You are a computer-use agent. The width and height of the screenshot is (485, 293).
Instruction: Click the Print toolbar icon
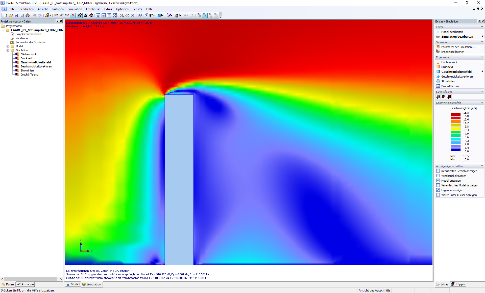[28, 15]
